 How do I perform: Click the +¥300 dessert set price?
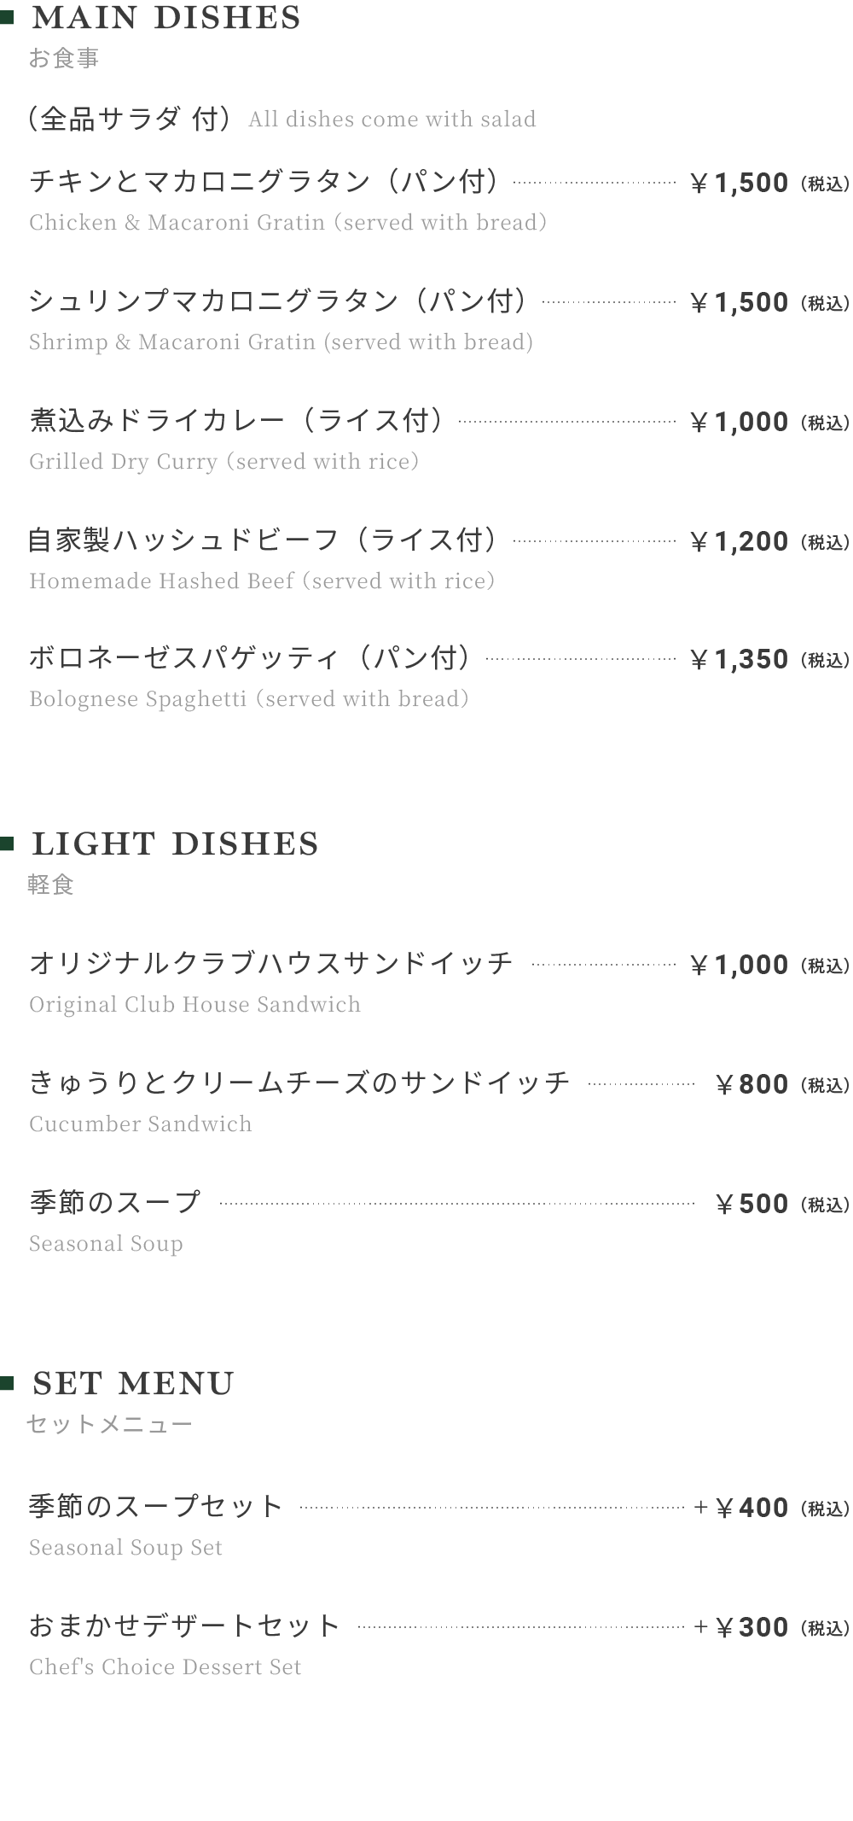[741, 1627]
